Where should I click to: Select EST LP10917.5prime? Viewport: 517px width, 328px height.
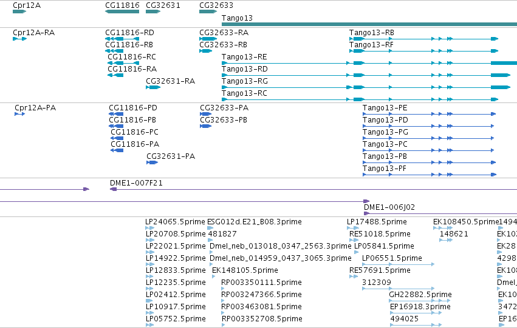pyautogui.click(x=176, y=307)
